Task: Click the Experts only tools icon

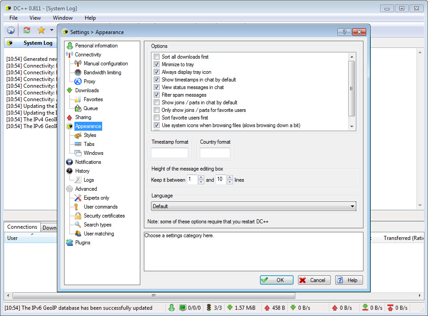Action: 78,198
